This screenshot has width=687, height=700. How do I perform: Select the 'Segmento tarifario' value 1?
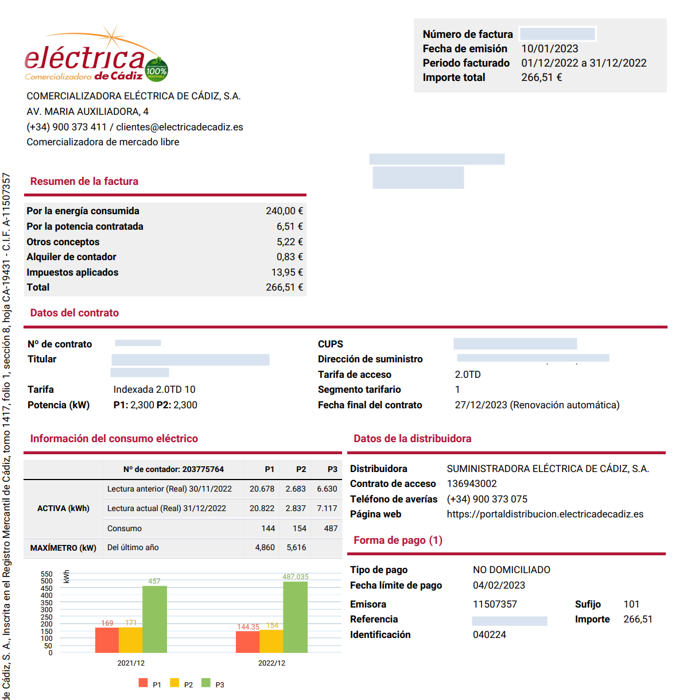(x=457, y=389)
